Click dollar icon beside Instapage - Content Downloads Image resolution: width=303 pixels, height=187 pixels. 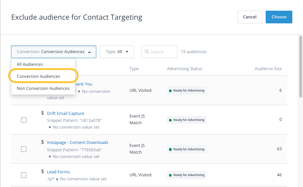click(42, 142)
